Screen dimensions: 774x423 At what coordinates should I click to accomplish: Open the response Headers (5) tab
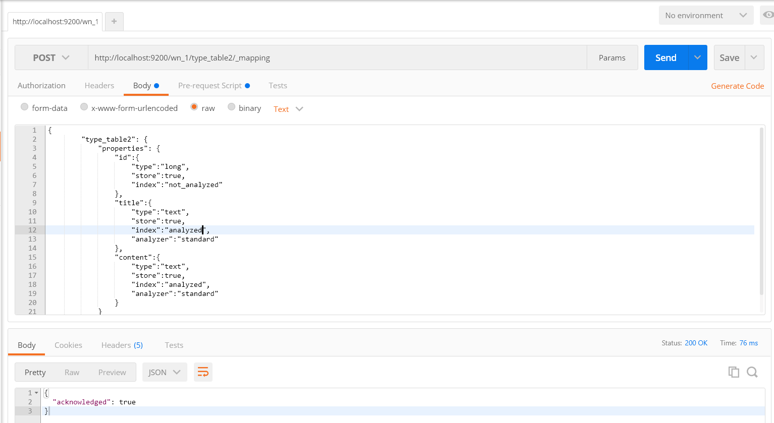pyautogui.click(x=122, y=345)
